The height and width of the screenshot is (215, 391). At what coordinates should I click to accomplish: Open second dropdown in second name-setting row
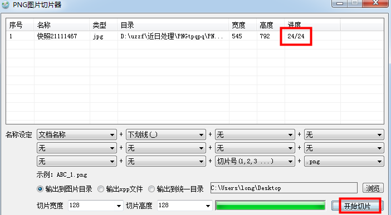click(x=166, y=148)
